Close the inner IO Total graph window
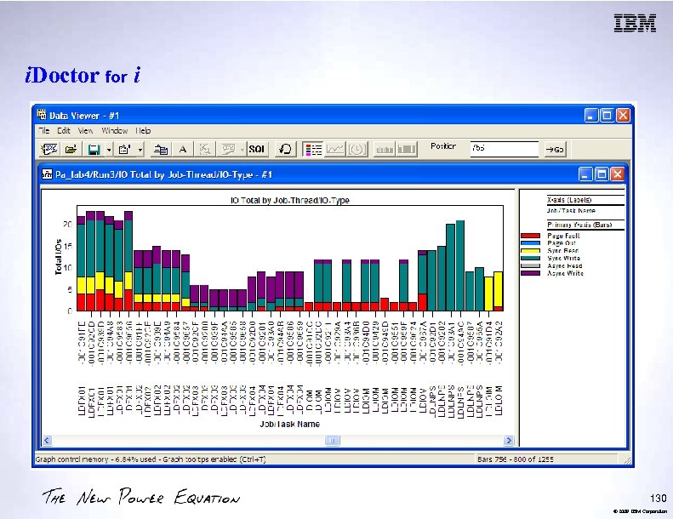The width and height of the screenshot is (673, 519). [x=617, y=174]
